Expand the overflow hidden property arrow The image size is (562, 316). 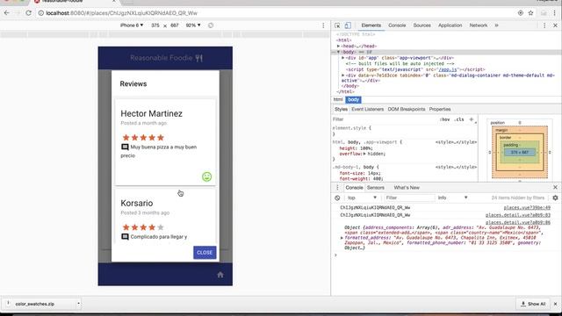pos(364,154)
